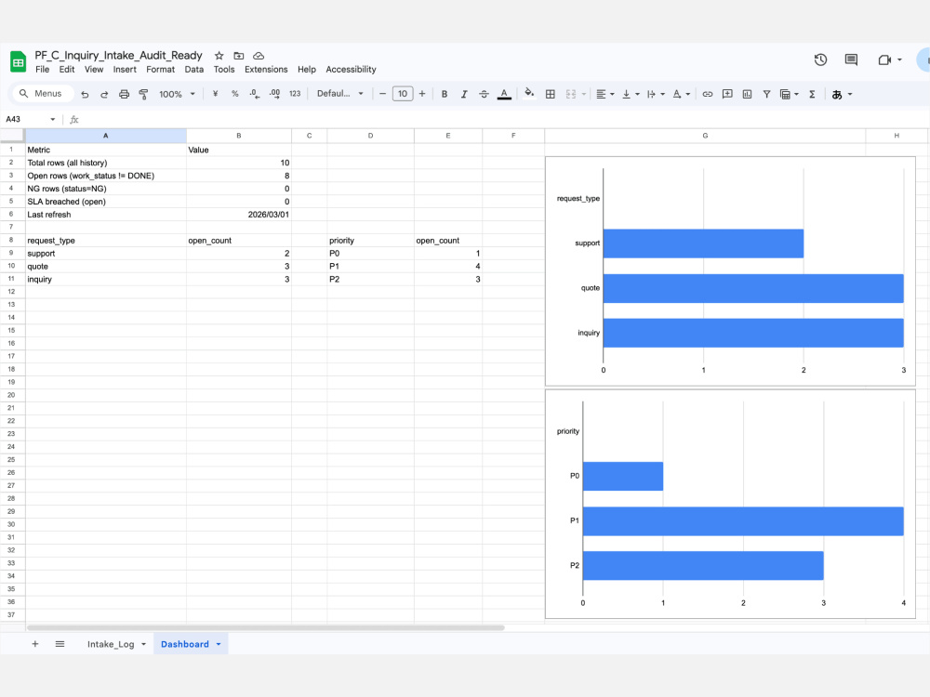Screen dimensions: 930x697
Task: Click the merge cells icon
Action: pos(571,94)
